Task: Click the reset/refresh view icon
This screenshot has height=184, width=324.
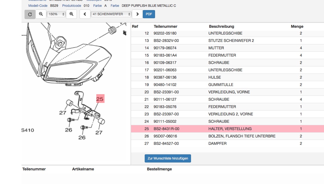Action: [x=30, y=14]
